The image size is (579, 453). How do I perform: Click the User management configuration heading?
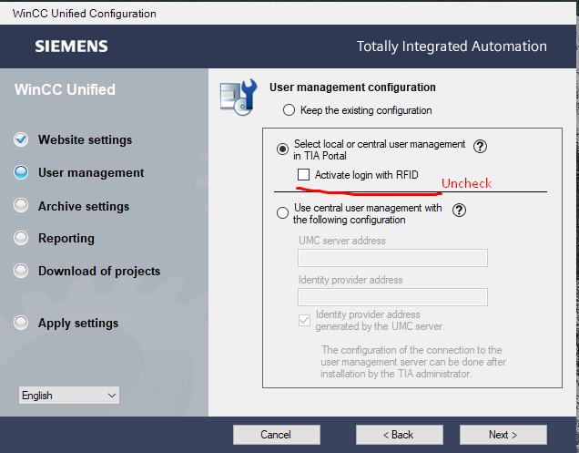(x=352, y=88)
